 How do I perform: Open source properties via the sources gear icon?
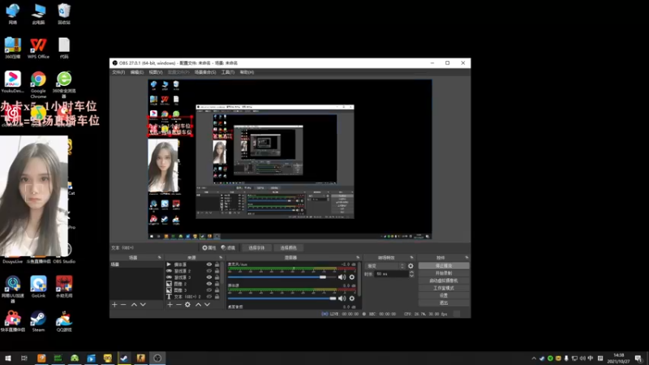(x=187, y=305)
